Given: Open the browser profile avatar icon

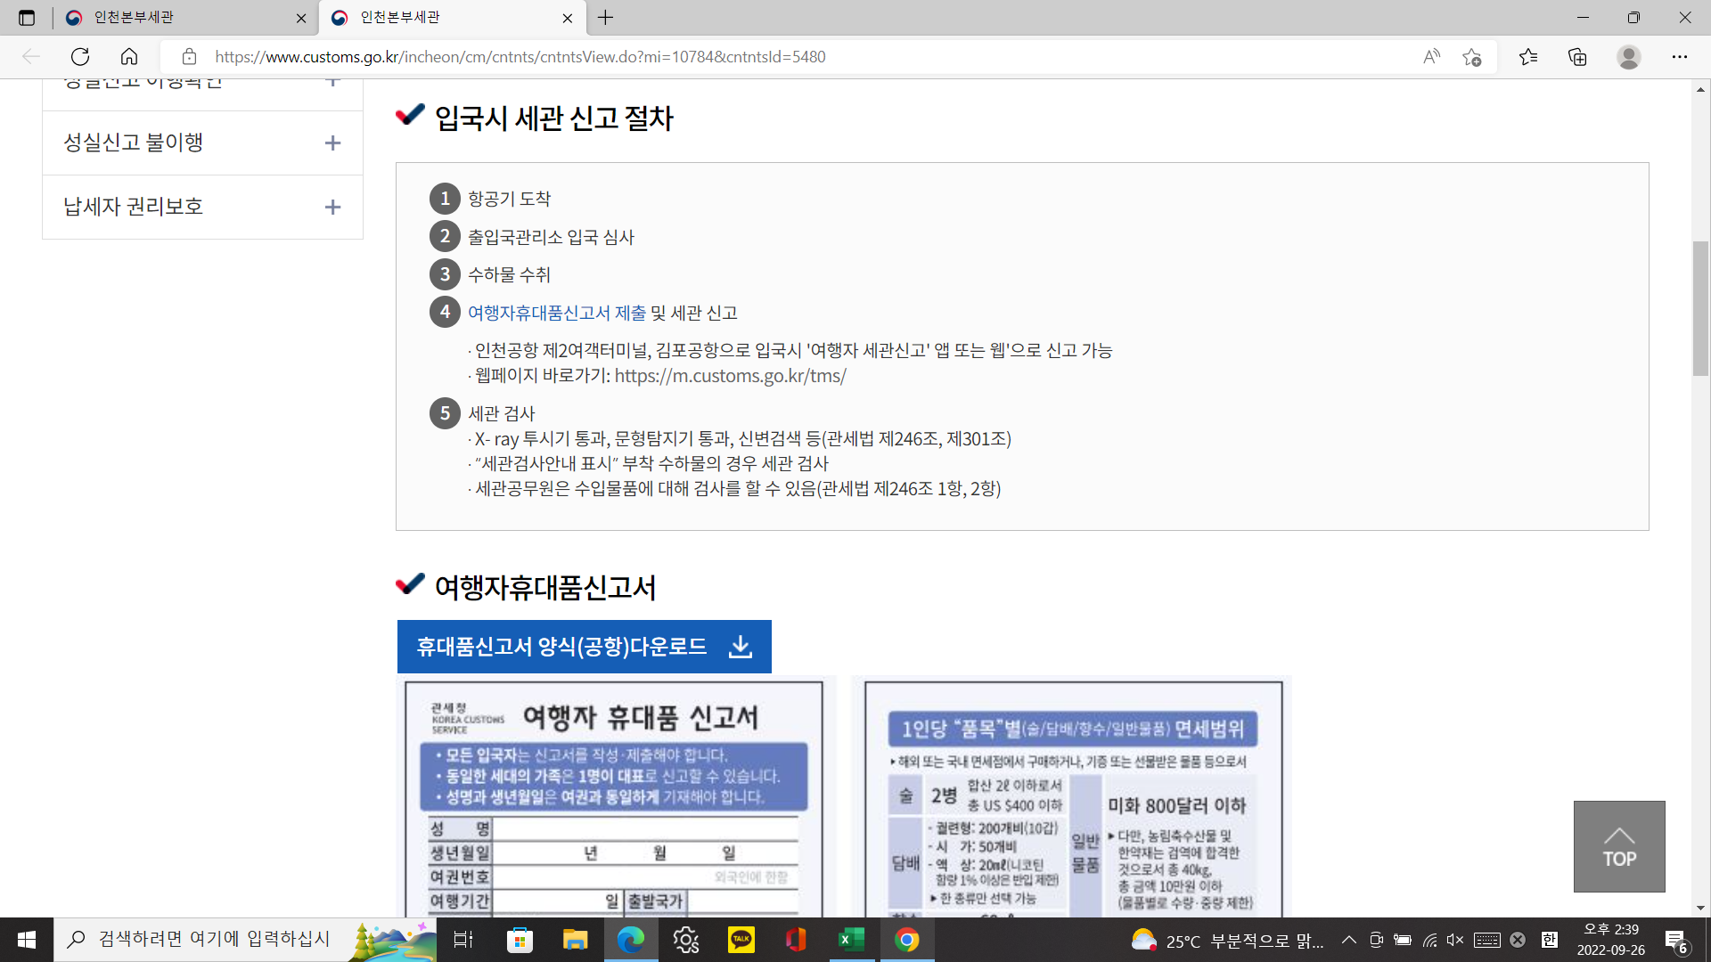Looking at the screenshot, I should [1628, 57].
